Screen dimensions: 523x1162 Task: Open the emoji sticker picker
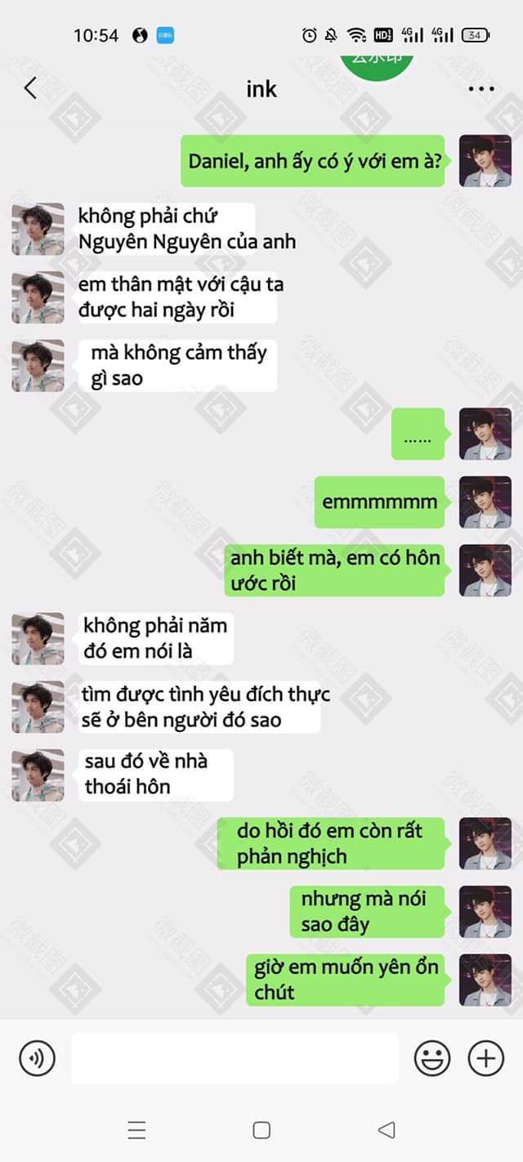[x=432, y=1058]
